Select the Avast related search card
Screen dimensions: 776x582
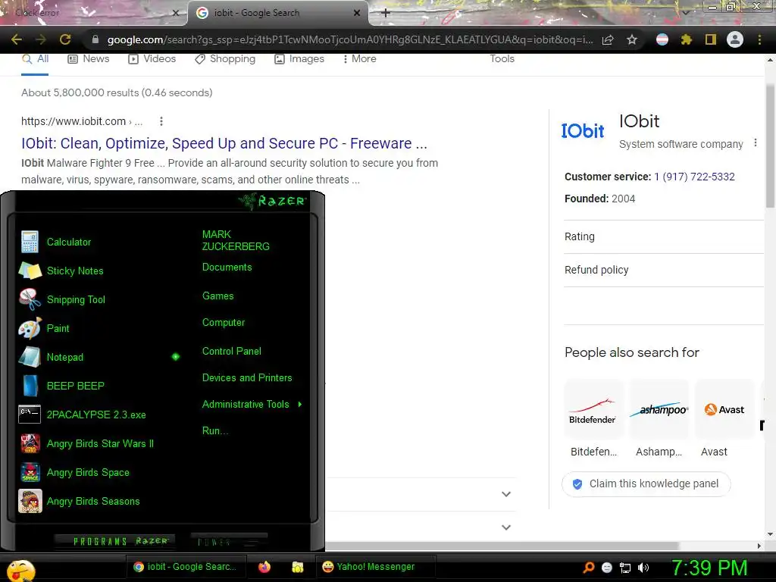(724, 418)
